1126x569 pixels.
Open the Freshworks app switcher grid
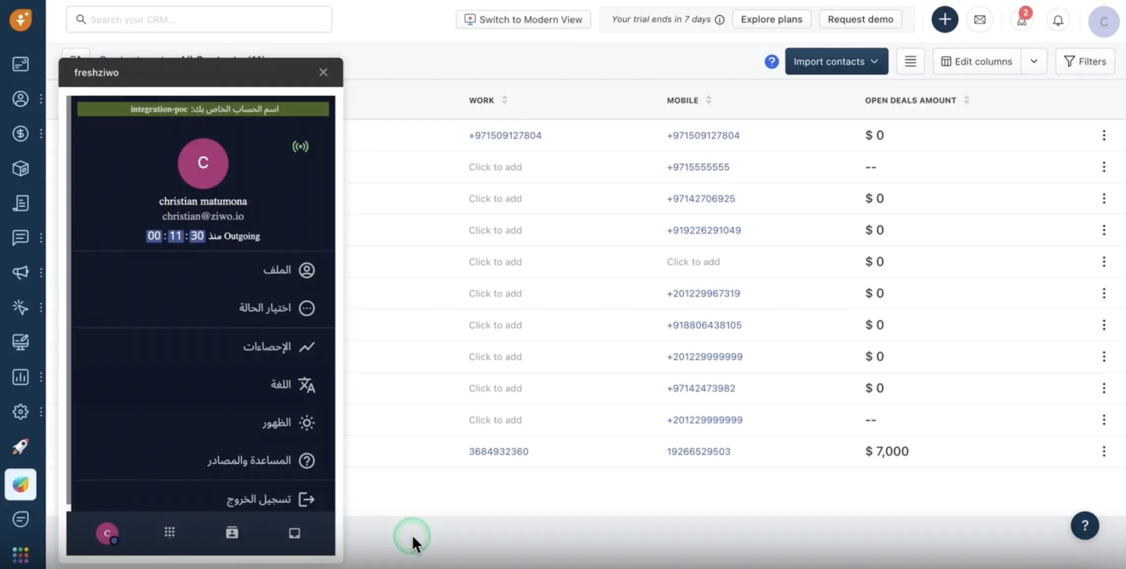pos(20,555)
